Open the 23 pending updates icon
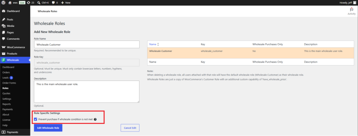This screenshot has height=136, width=358. tap(28, 3)
